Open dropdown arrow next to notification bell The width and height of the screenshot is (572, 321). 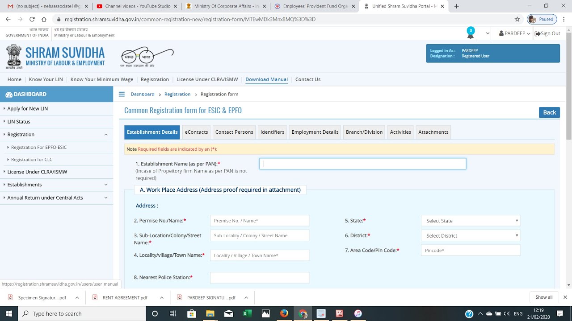coord(488,33)
